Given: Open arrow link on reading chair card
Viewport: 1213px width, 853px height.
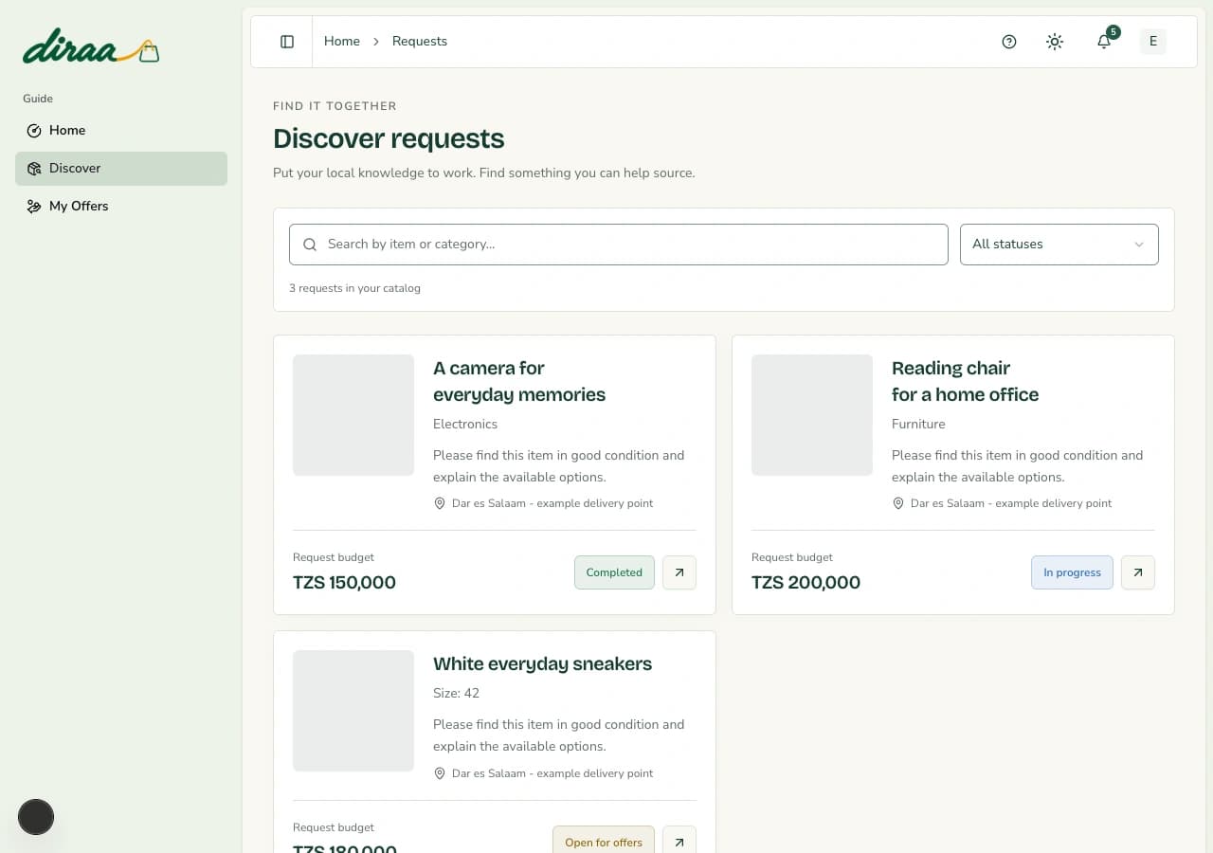Looking at the screenshot, I should (1138, 572).
